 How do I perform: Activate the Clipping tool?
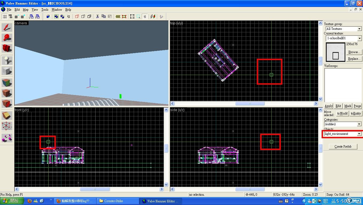[x=7, y=115]
